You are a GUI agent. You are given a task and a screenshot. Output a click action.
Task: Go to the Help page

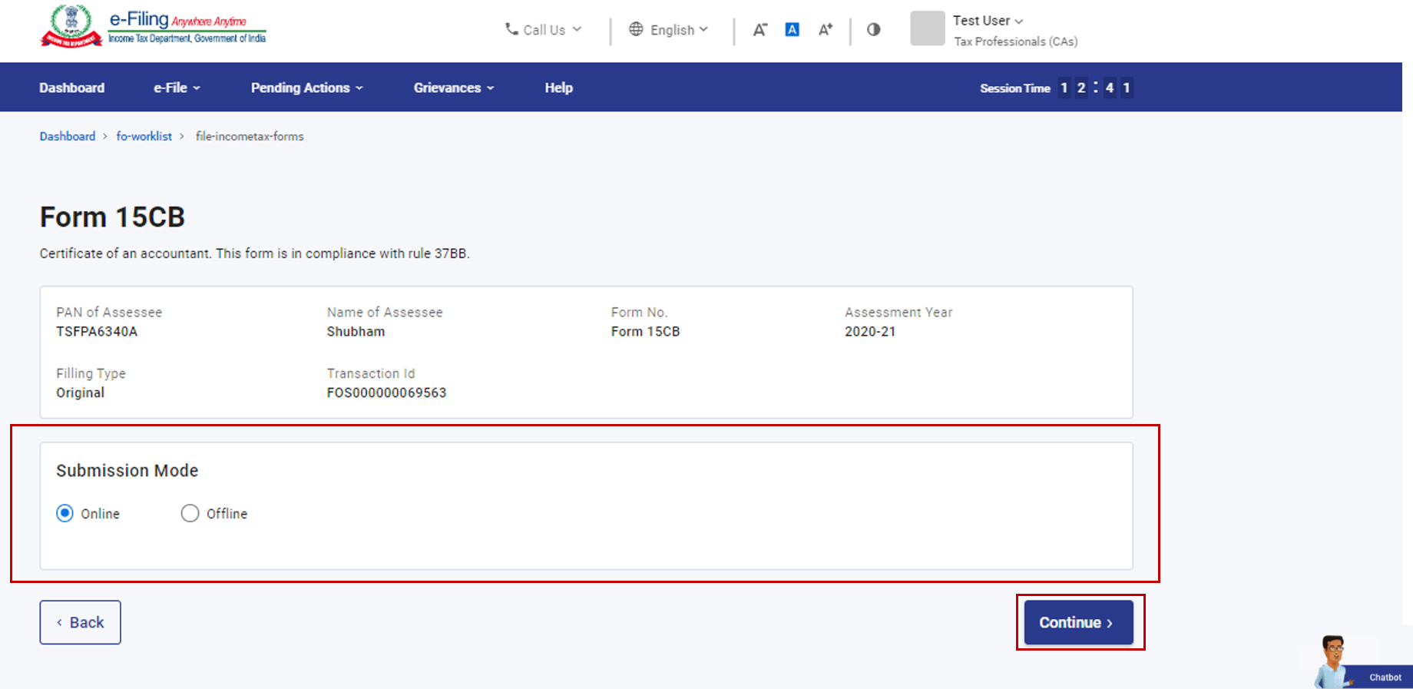[558, 88]
